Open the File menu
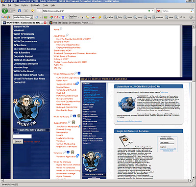196x187 pixels. (x=3, y=5)
